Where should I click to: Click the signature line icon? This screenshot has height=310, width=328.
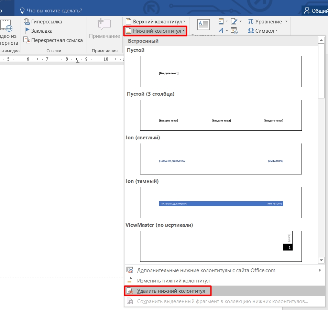tap(234, 21)
